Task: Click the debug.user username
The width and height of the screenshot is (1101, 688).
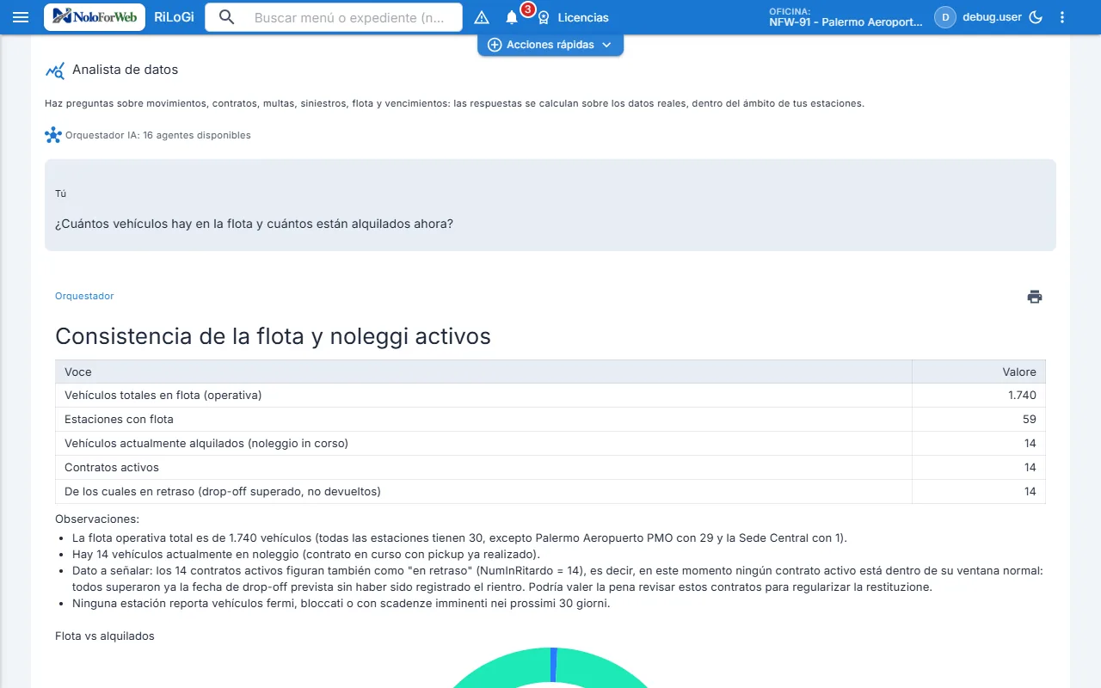Action: click(992, 17)
